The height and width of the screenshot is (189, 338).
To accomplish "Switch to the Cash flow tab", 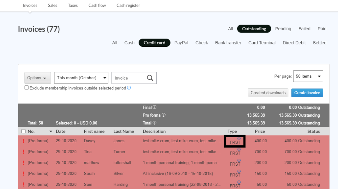I will coord(97,5).
